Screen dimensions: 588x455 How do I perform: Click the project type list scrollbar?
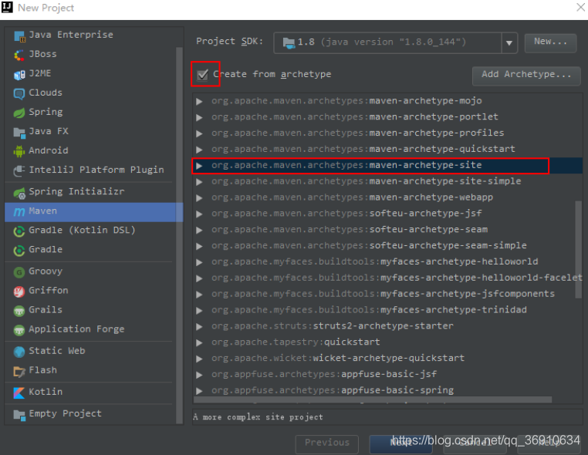(x=179, y=235)
